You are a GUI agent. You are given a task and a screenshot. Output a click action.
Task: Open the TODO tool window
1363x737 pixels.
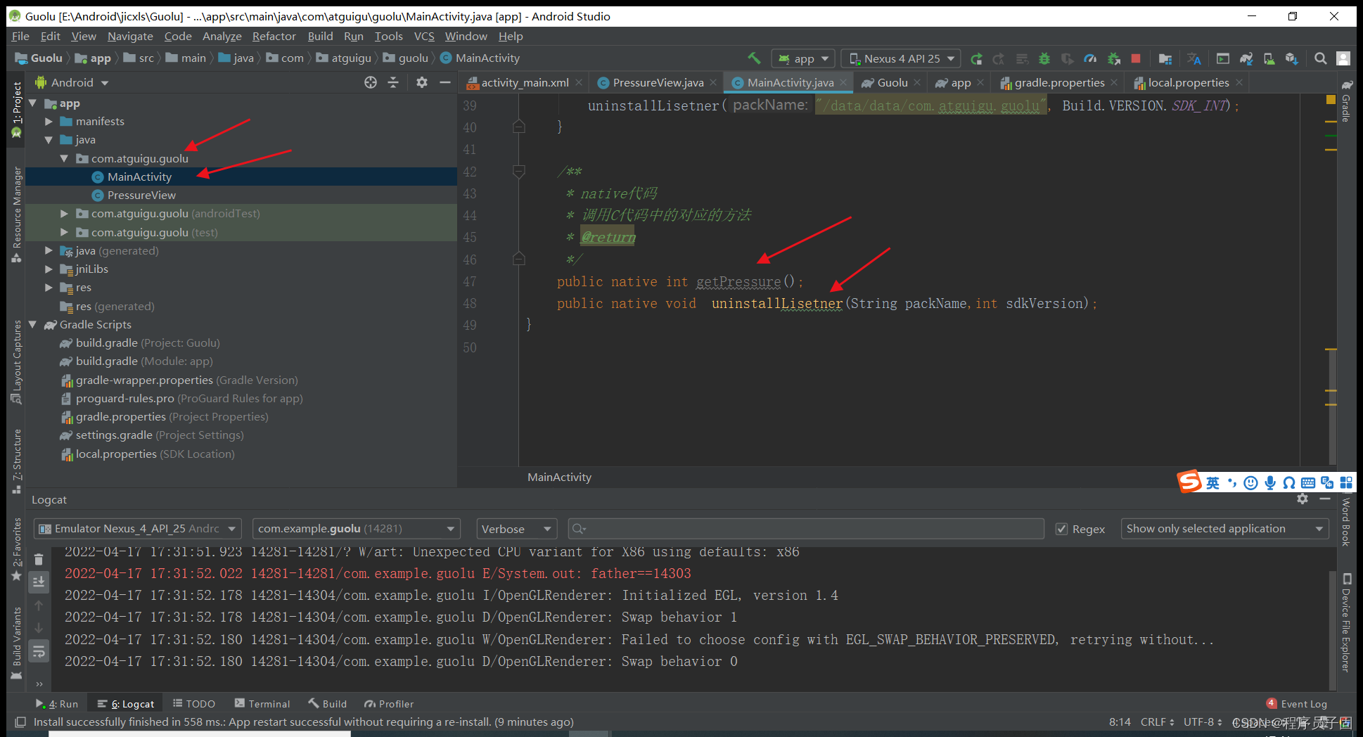point(194,704)
